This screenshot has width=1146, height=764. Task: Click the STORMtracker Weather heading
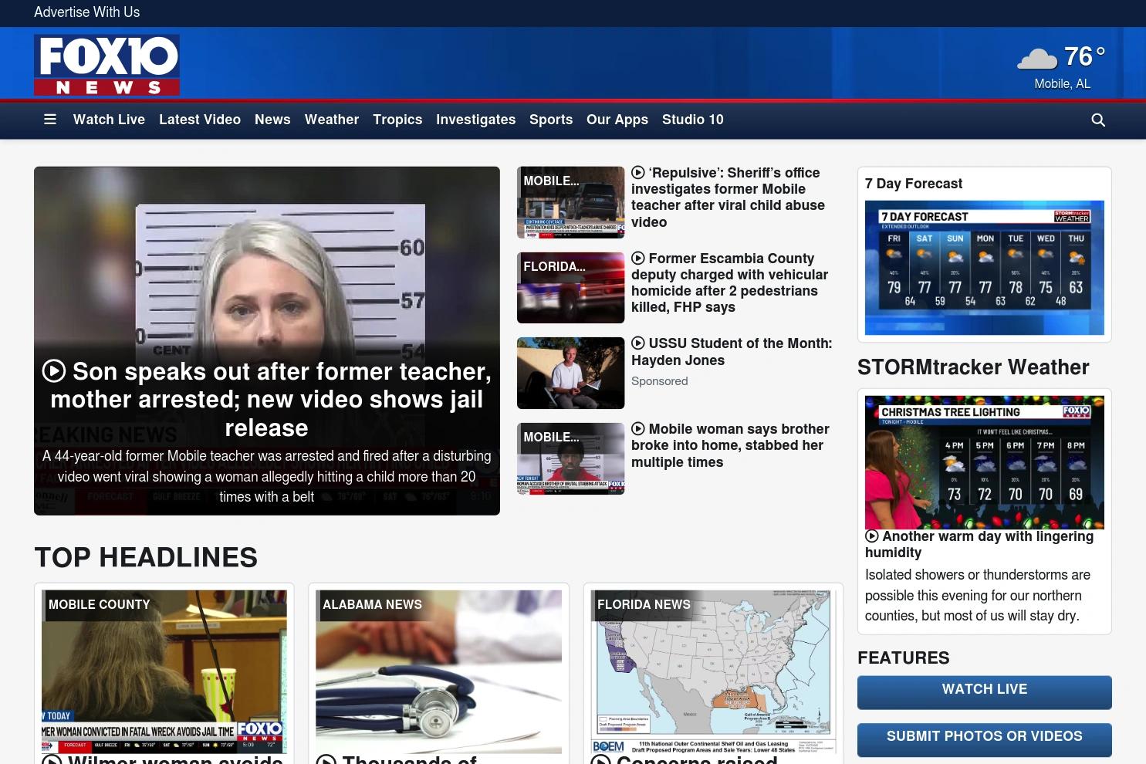(973, 367)
